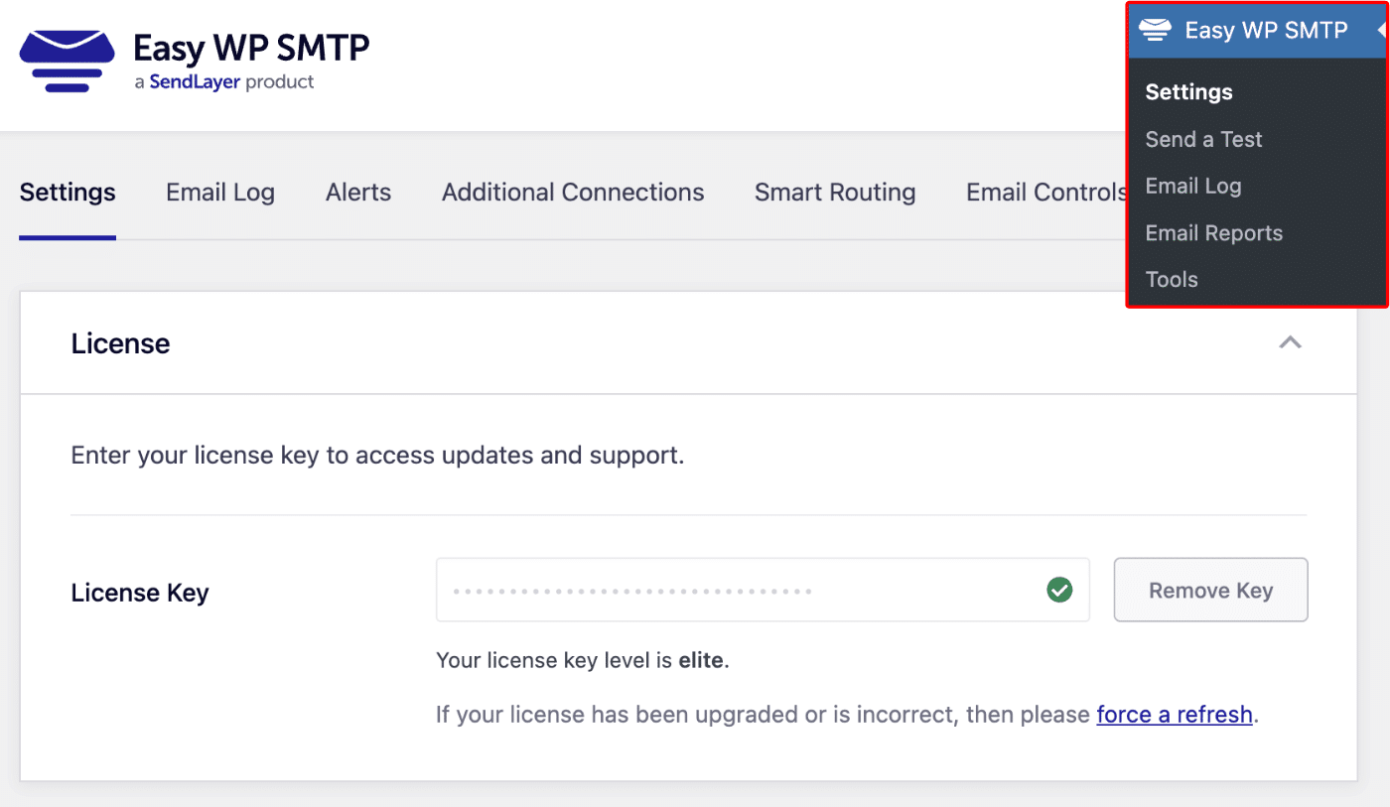Switch to Additional Connections tab
Image resolution: width=1390 pixels, height=807 pixels.
point(572,192)
